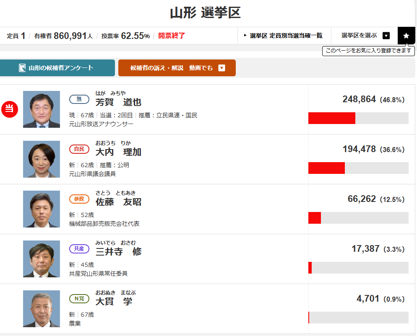
Task: Click the 無 party badge for 芳賀道也
Action: (79, 99)
